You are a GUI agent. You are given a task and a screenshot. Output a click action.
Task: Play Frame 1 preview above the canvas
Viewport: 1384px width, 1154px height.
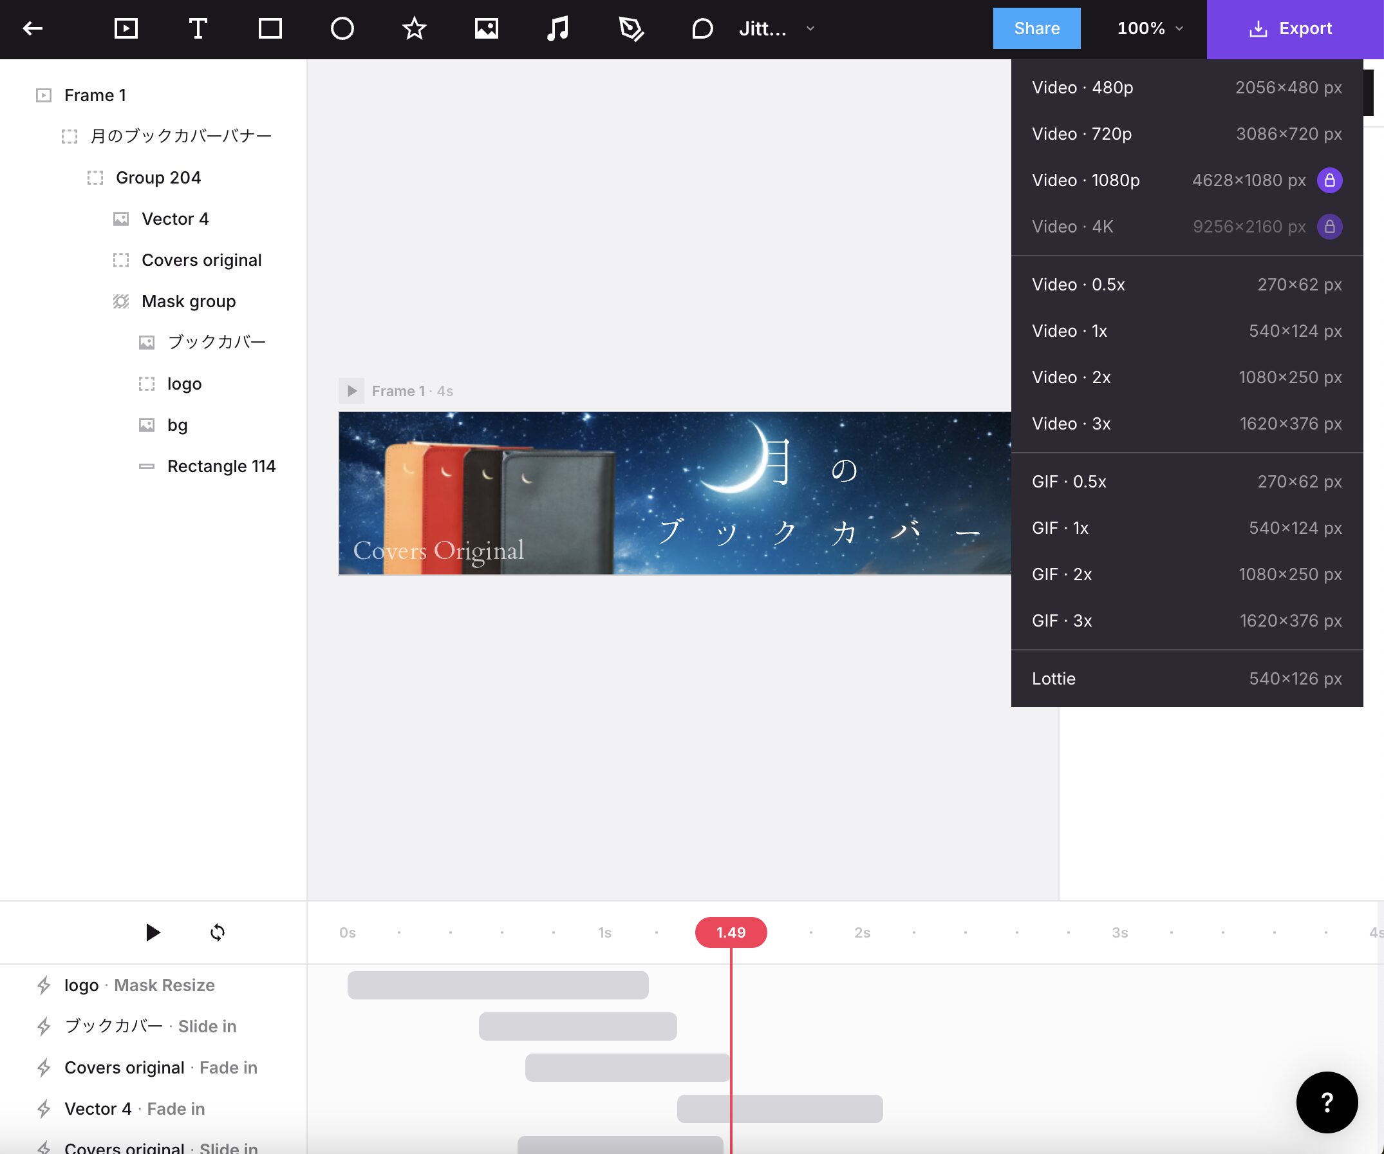coord(351,391)
